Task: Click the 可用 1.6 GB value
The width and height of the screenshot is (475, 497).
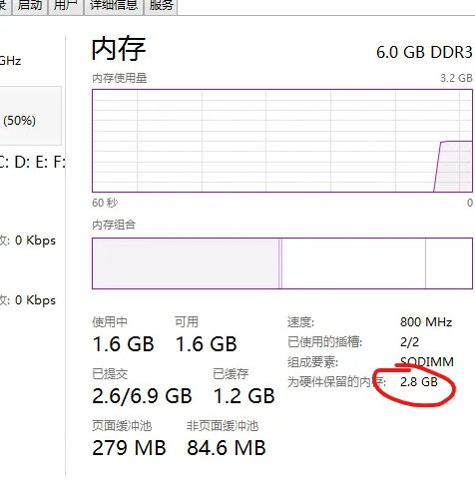Action: pyautogui.click(x=206, y=344)
